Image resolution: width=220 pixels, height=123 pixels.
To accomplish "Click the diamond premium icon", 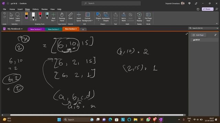I will point(189,3).
